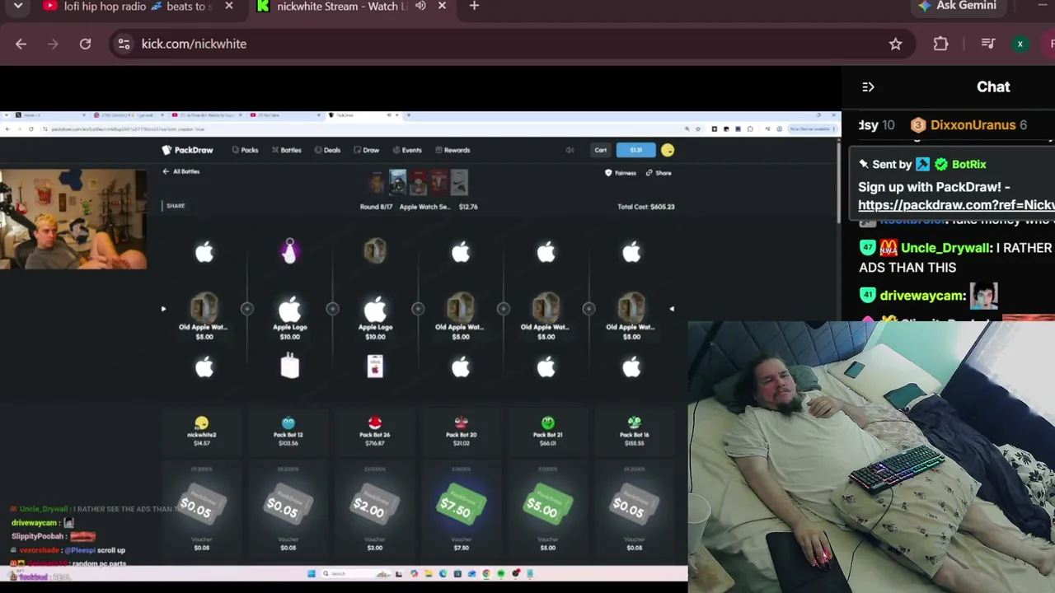This screenshot has width=1055, height=593.
Task: Open the Deals menu in PackDraw
Action: coord(327,150)
